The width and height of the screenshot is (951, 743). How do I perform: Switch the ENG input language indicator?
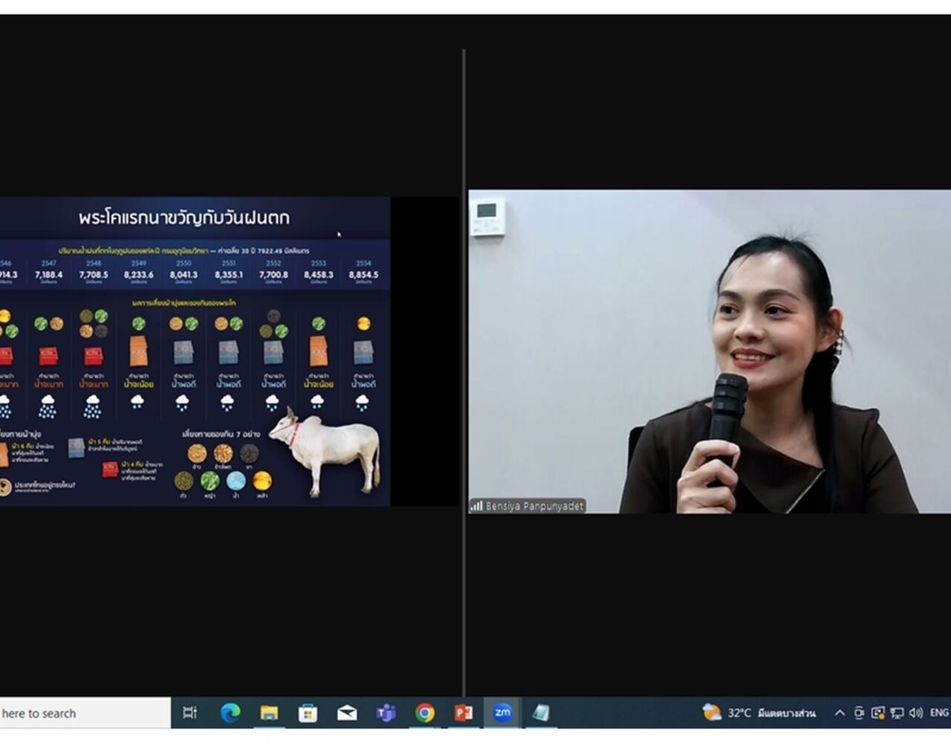click(939, 713)
